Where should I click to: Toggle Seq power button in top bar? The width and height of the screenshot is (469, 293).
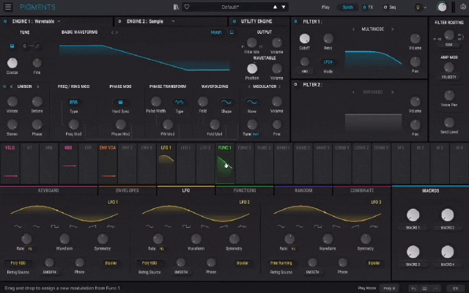click(x=385, y=7)
